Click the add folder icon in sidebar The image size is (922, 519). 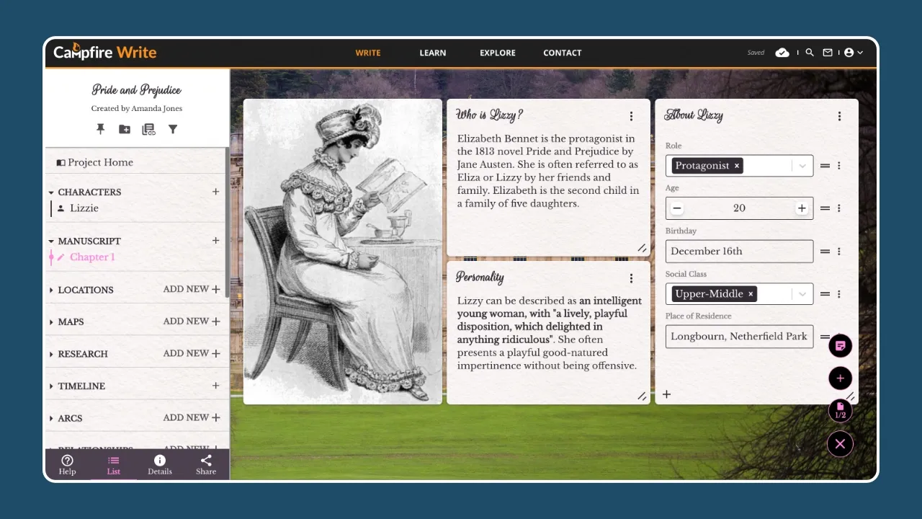point(125,129)
